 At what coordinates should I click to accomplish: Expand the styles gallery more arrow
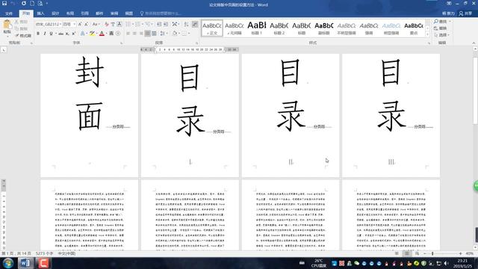427,34
